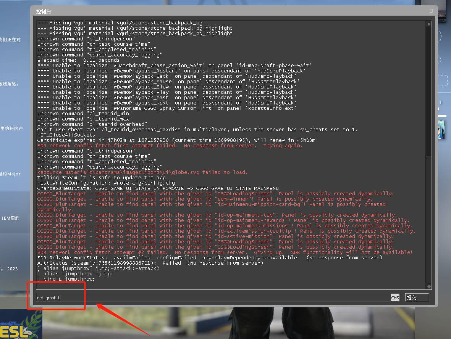Image resolution: width=451 pixels, height=339 pixels.
Task: Click the 'Telling Steam it is safe to update' line
Action: [x=101, y=178]
